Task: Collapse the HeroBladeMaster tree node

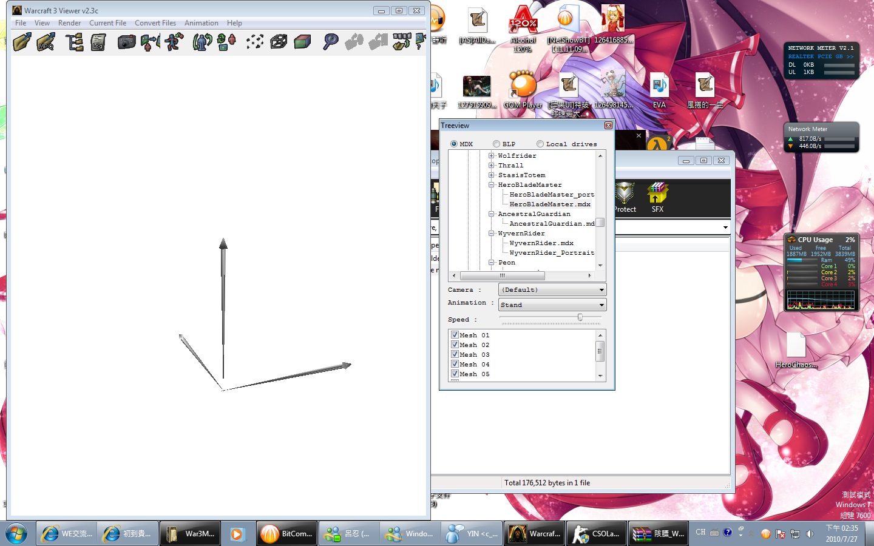Action: click(491, 184)
